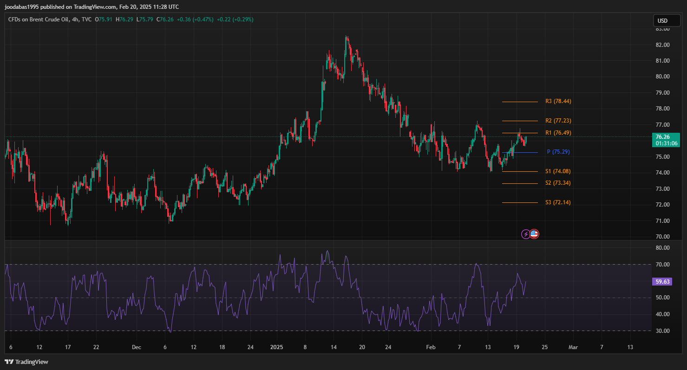Click the CFDs on Brent Crude Oil title
This screenshot has width=687, height=370.
(x=39, y=19)
